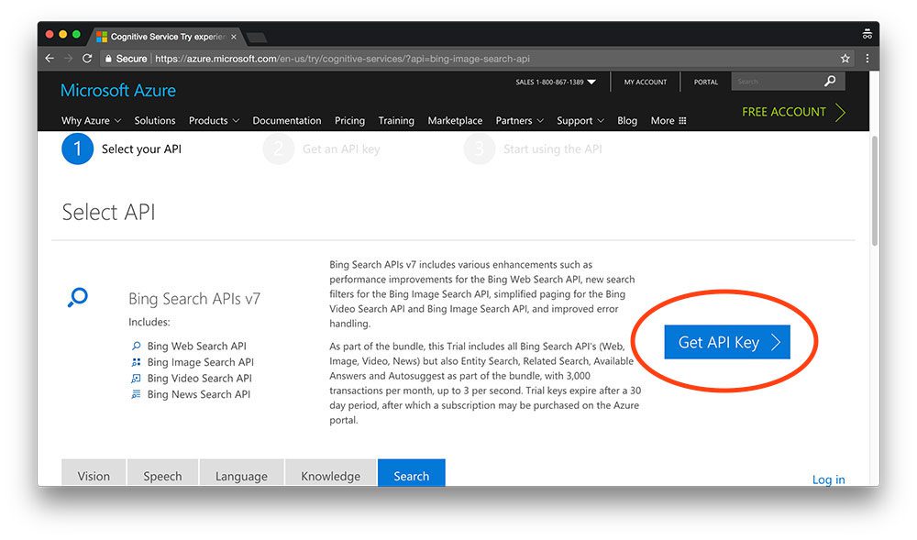Open a new browser tab
Image resolution: width=917 pixels, height=540 pixels.
(x=257, y=38)
